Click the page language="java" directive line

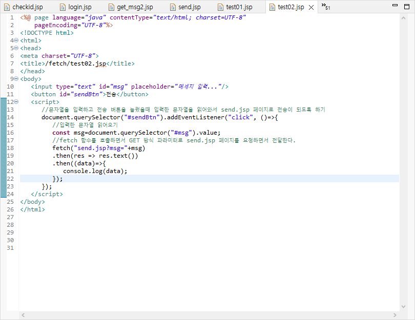(x=133, y=17)
